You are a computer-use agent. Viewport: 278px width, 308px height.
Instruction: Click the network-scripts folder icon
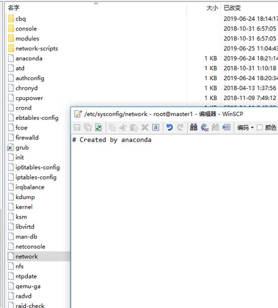(11, 48)
